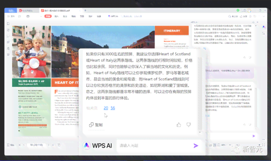This screenshot has height=161, width=271.
Task: Open source page link 56
Action: 113,108
